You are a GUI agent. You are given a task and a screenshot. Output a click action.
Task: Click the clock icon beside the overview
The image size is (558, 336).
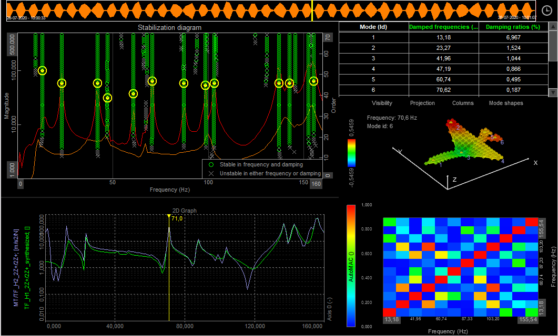point(546,9)
